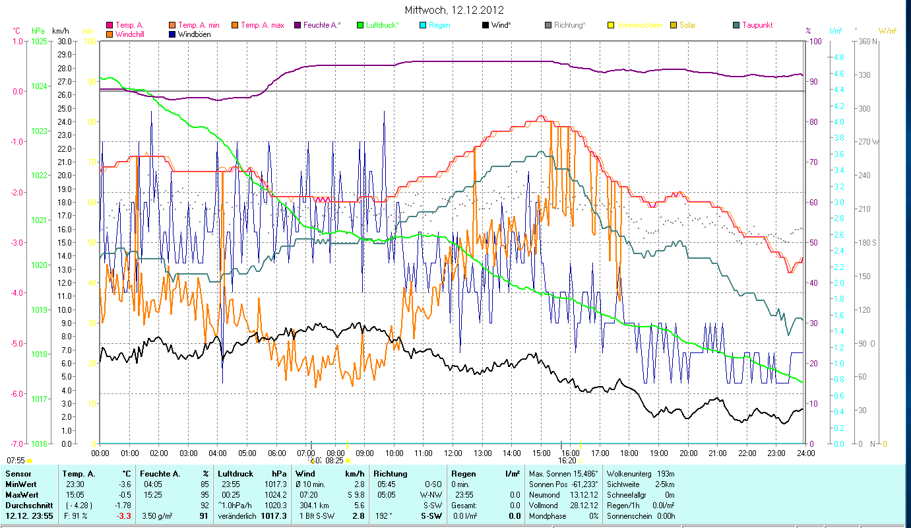
Task: Select the Richtung* legend label
Action: tap(569, 25)
